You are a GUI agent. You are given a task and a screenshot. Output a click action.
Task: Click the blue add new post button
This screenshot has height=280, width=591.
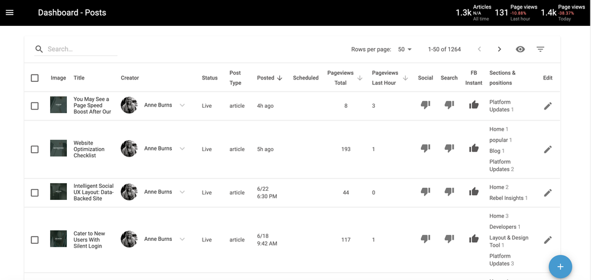coord(560,266)
